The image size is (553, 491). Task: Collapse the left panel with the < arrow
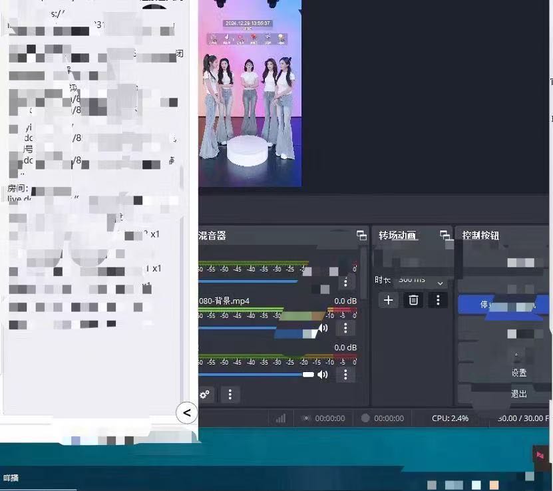click(186, 412)
